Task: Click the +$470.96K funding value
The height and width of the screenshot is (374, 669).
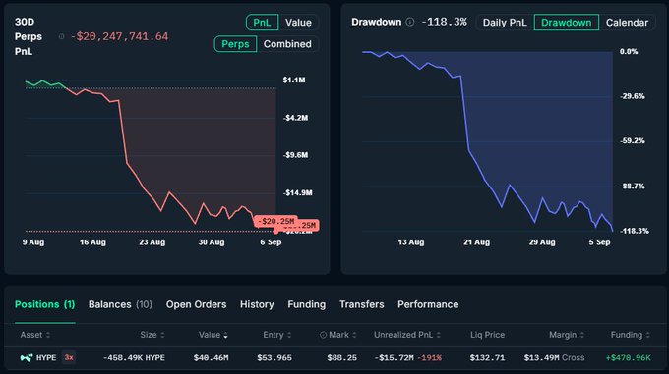Action: coord(629,358)
